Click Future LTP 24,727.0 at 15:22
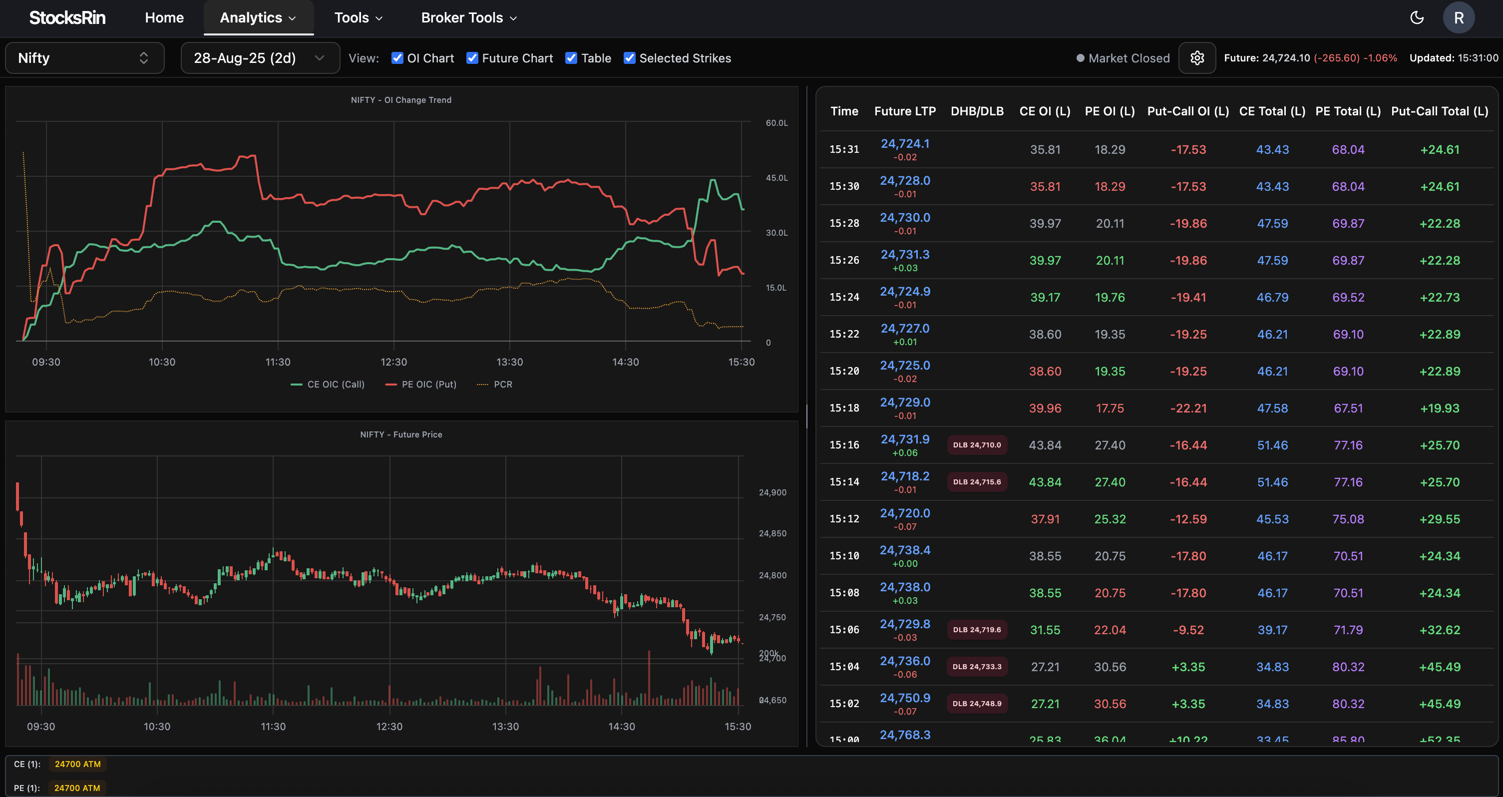The height and width of the screenshot is (797, 1503). coord(905,328)
